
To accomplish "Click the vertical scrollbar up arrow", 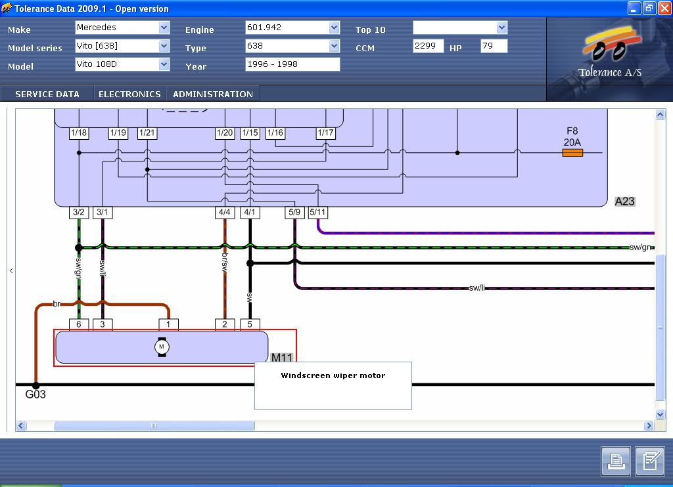I will 660,114.
